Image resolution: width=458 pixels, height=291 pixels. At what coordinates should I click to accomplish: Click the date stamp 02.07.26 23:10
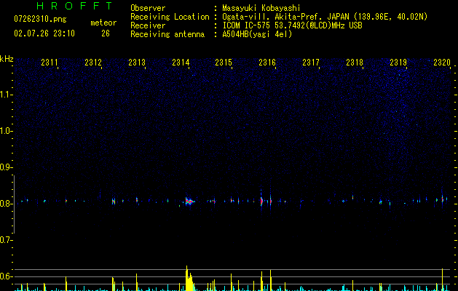click(44, 33)
